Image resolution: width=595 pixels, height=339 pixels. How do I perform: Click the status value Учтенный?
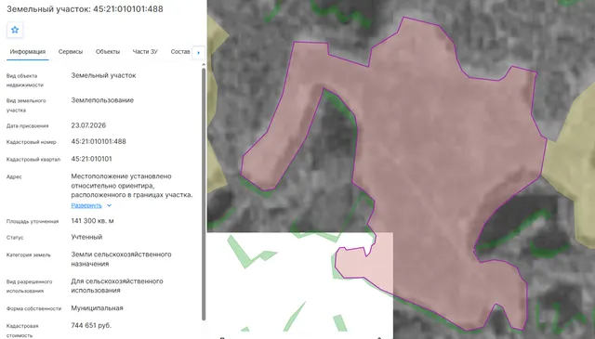86,237
